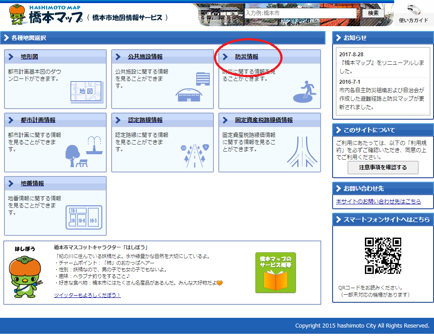Select the 防災情報 heading link
This screenshot has width=434, height=336.
click(246, 57)
